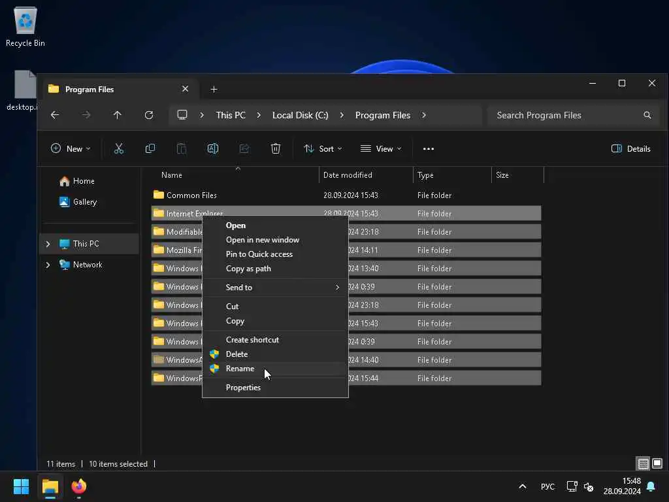The width and height of the screenshot is (669, 502).
Task: Click the Program Files tab label
Action: pos(89,89)
